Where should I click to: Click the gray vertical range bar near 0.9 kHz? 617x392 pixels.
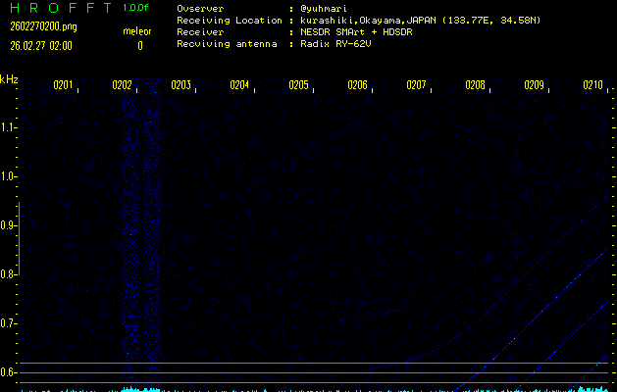coord(19,239)
